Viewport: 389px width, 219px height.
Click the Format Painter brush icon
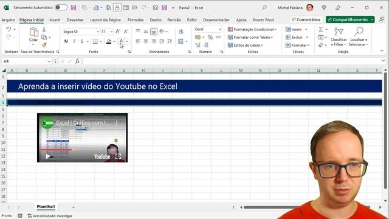click(x=44, y=45)
